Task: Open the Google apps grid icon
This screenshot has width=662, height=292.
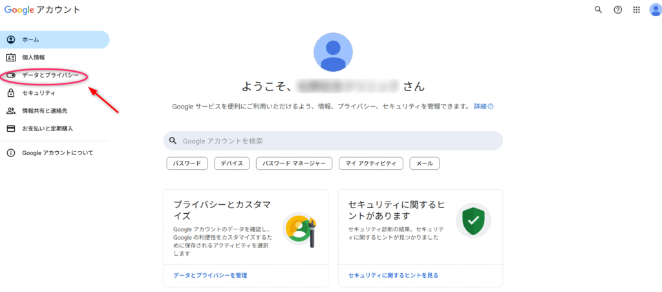Action: [637, 10]
